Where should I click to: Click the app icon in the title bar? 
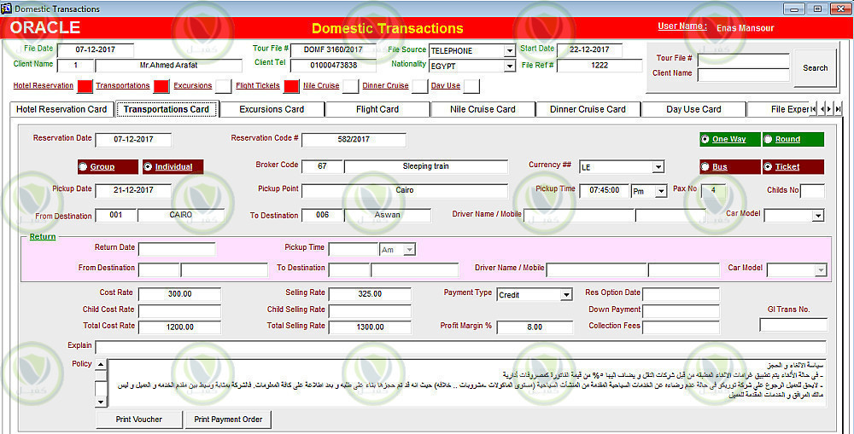pyautogui.click(x=7, y=9)
